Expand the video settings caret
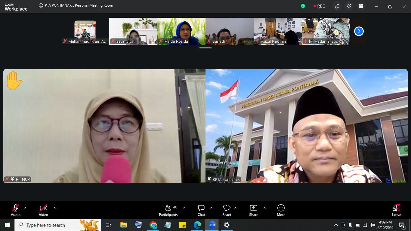Image resolution: width=411 pixels, height=231 pixels. click(x=55, y=208)
